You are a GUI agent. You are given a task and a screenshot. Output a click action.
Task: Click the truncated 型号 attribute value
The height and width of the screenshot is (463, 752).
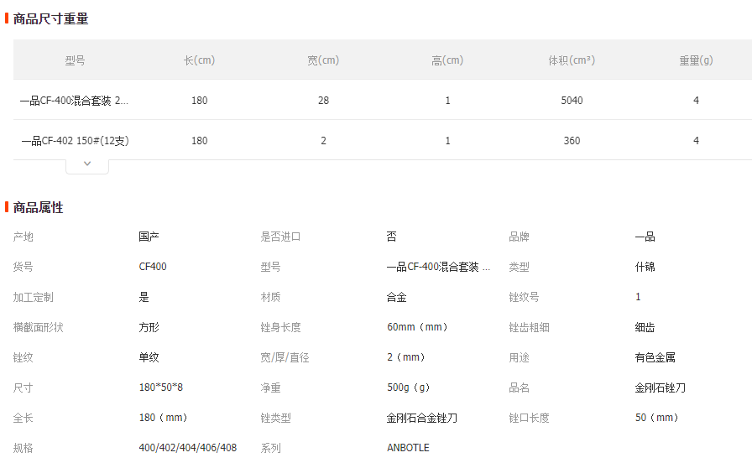pyautogui.click(x=438, y=267)
